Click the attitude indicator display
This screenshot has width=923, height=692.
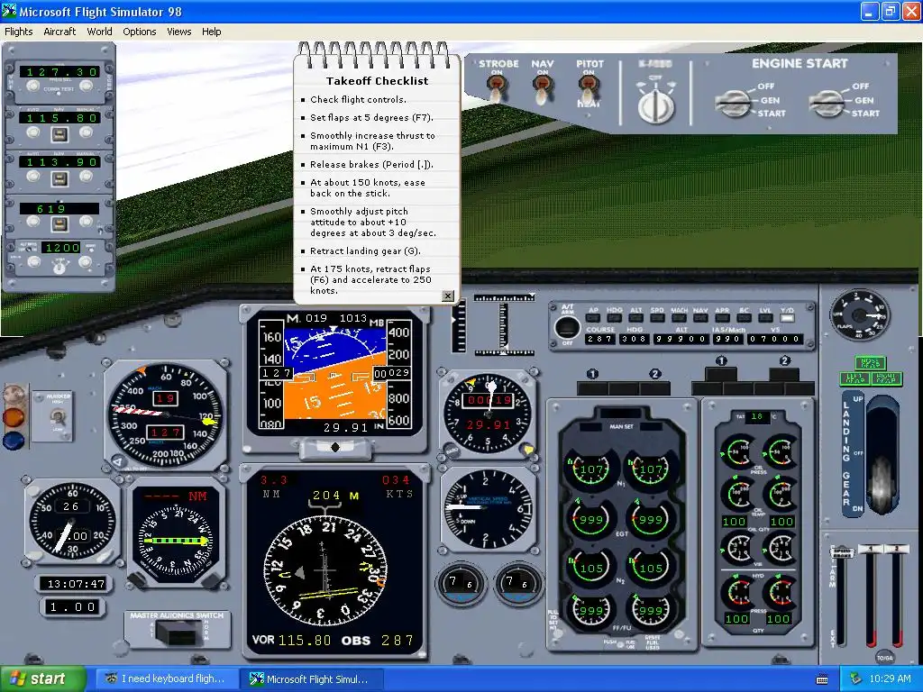click(335, 374)
